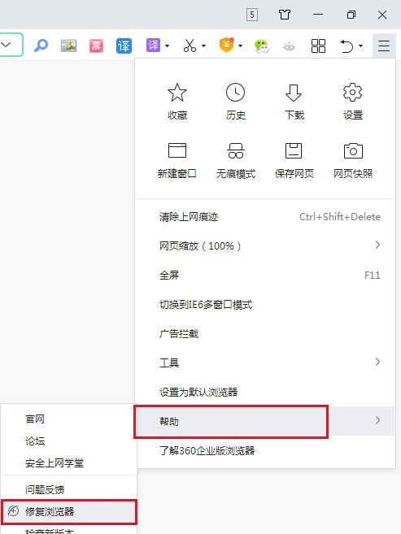The height and width of the screenshot is (534, 401).
Task: Open dropdown arrow beside undo icon
Action: tap(360, 46)
